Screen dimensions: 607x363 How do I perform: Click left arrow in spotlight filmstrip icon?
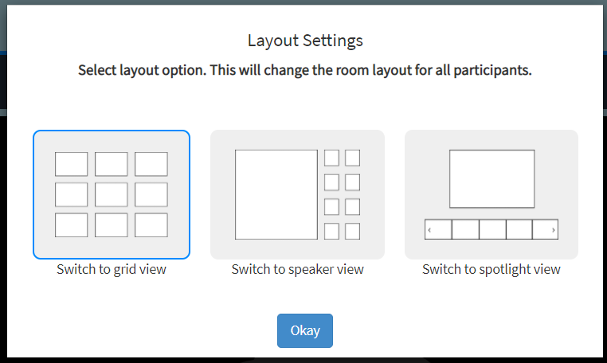tap(429, 230)
